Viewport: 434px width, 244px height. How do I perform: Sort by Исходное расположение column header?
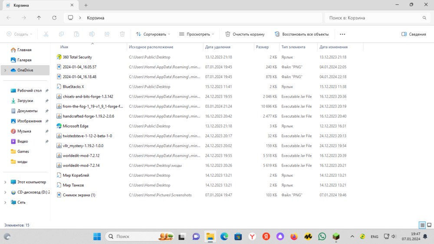click(151, 47)
